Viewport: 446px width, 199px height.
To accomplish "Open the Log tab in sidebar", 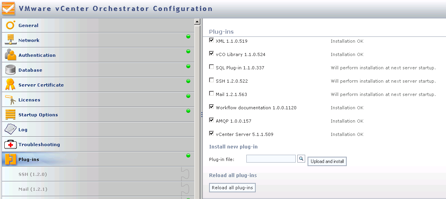I will point(23,130).
